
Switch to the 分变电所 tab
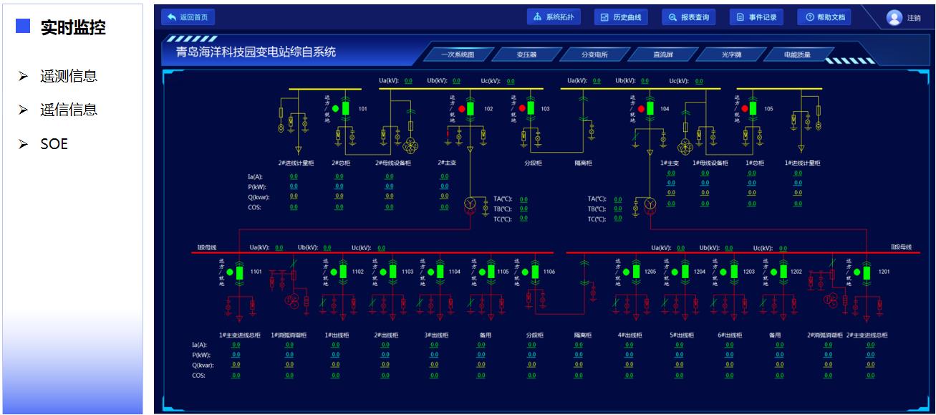click(x=594, y=54)
